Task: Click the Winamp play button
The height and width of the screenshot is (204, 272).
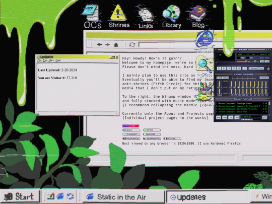Action: pos(224,69)
